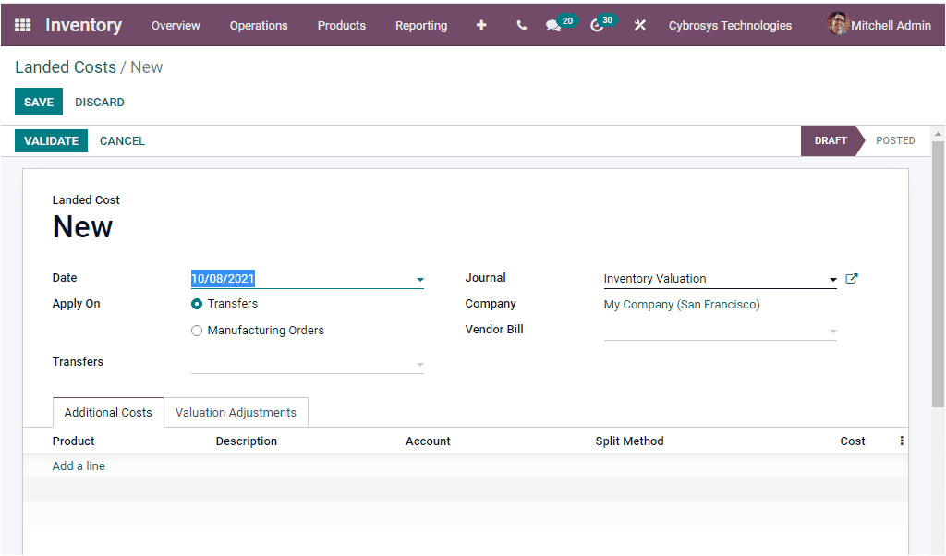Select the Transfers radio button

(195, 302)
